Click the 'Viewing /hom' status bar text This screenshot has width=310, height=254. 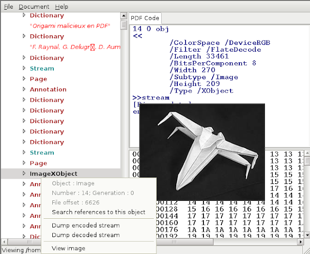(21, 250)
